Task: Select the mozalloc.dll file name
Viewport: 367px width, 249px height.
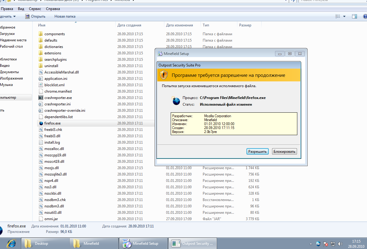Action: (x=54, y=149)
